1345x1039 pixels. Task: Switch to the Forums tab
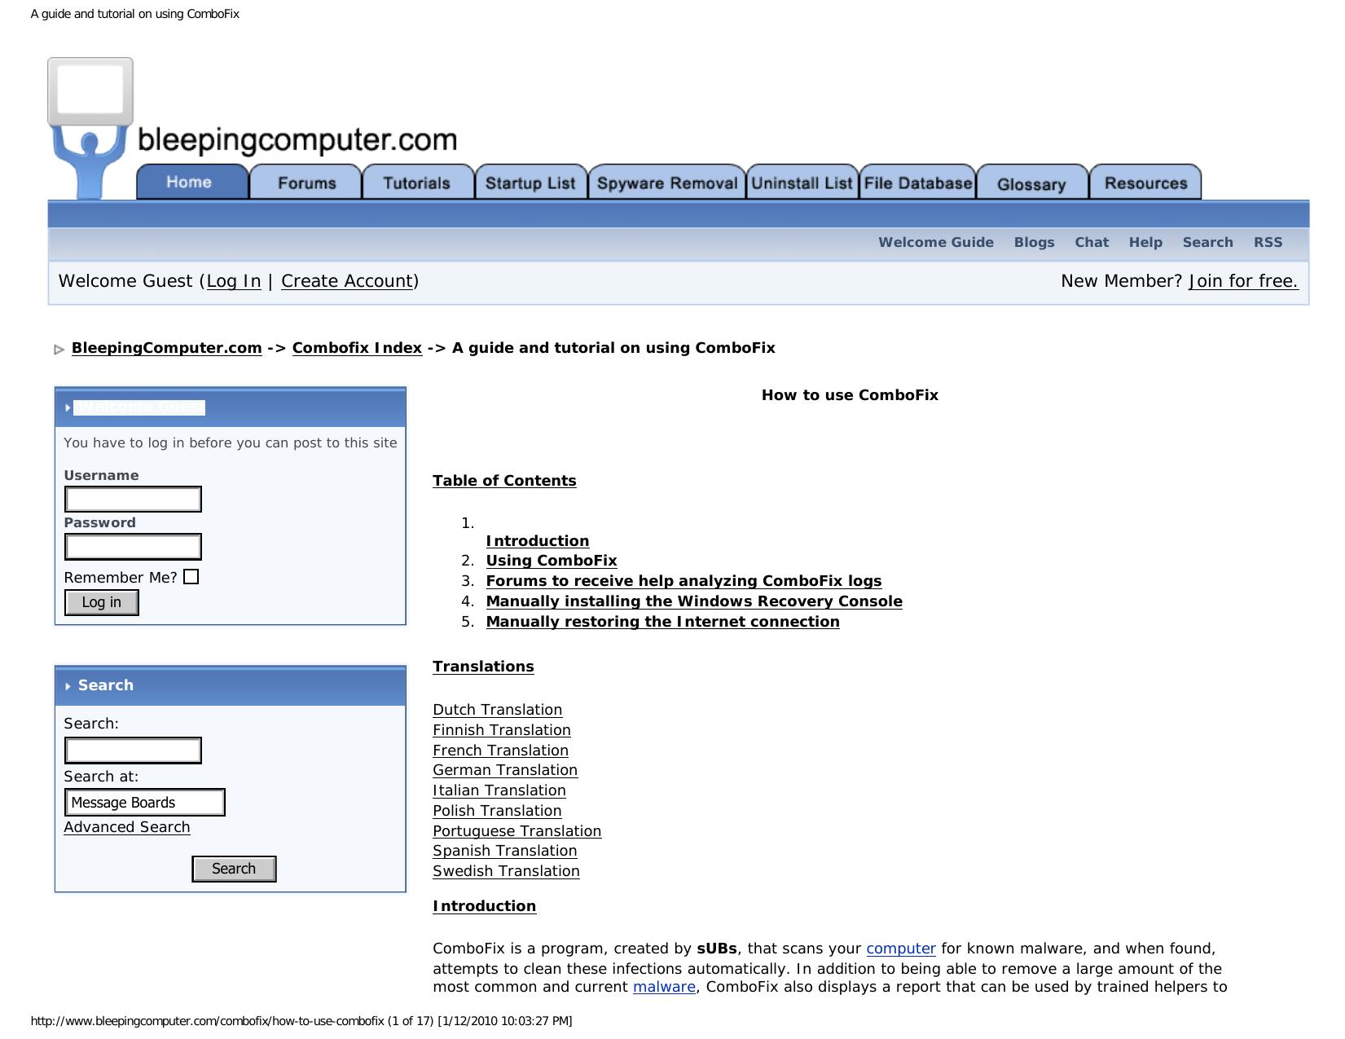[x=306, y=183]
